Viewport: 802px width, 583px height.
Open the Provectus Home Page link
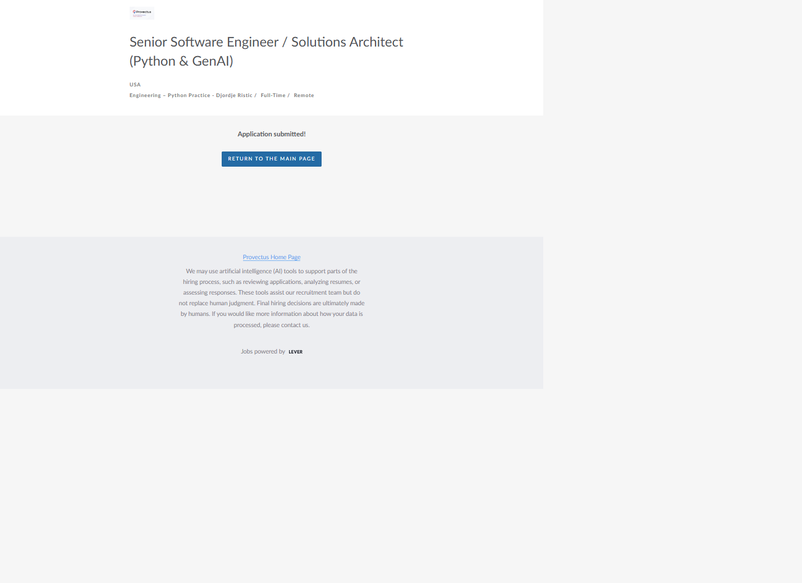coord(272,257)
